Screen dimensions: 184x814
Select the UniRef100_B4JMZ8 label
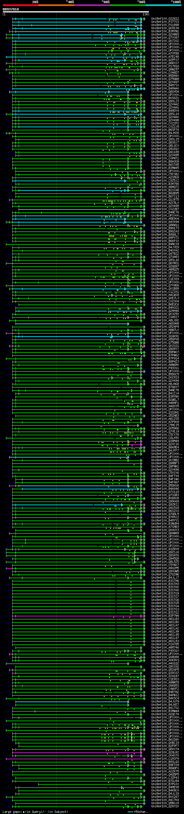(x=165, y=133)
